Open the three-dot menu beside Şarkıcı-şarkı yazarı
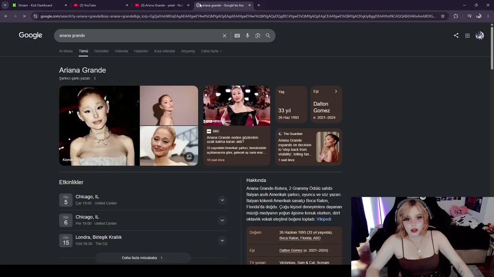Viewport: 494px width, 277px height. coord(95,78)
